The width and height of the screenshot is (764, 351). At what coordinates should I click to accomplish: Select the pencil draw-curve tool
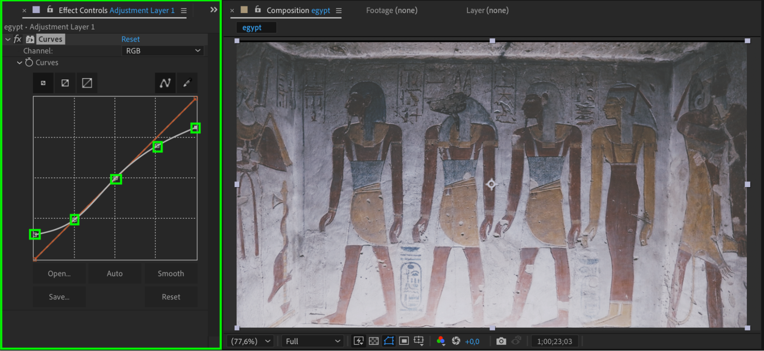187,83
